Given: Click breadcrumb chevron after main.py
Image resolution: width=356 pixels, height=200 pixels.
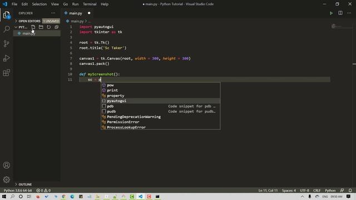Looking at the screenshot, I should click(x=86, y=21).
